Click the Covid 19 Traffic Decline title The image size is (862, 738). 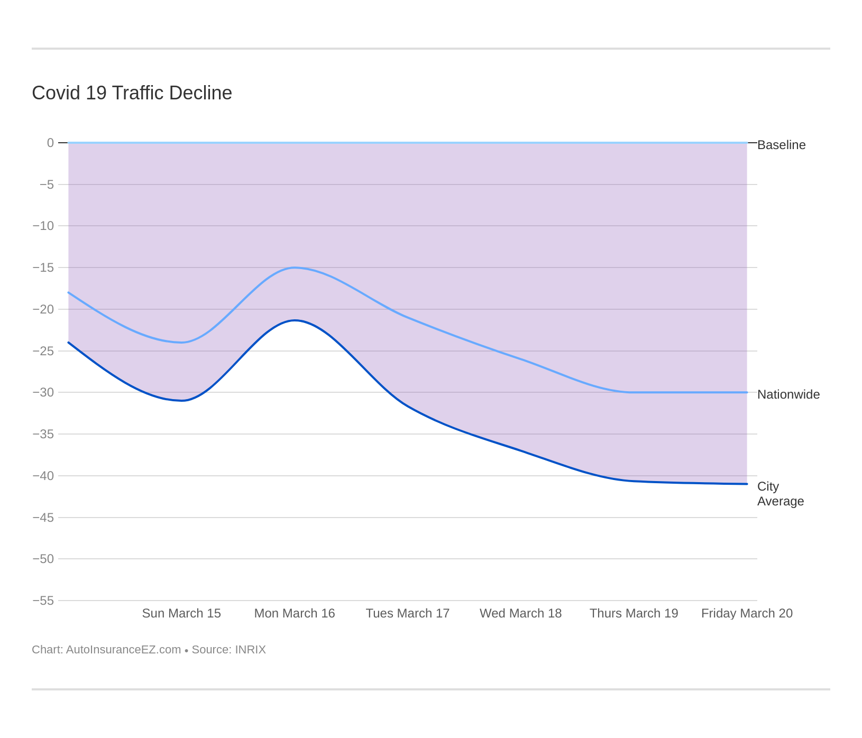pos(132,93)
